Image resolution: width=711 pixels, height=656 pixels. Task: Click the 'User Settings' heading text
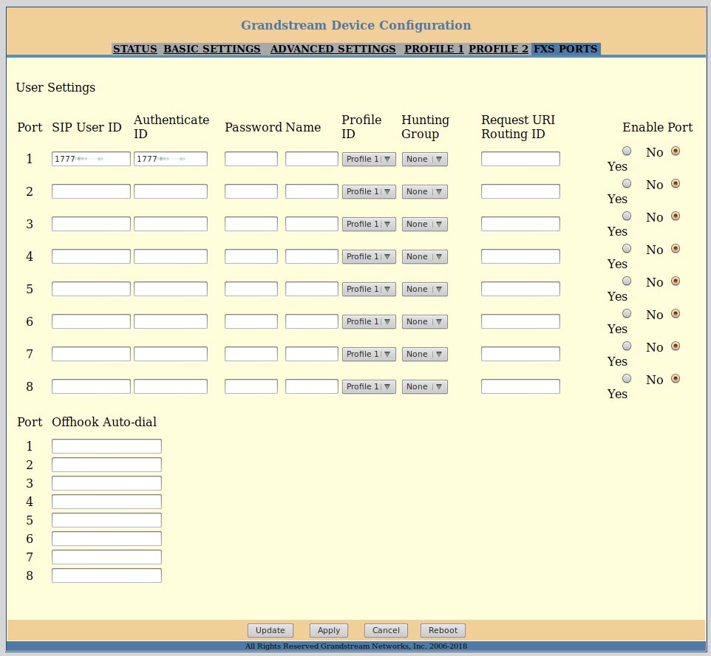point(55,87)
